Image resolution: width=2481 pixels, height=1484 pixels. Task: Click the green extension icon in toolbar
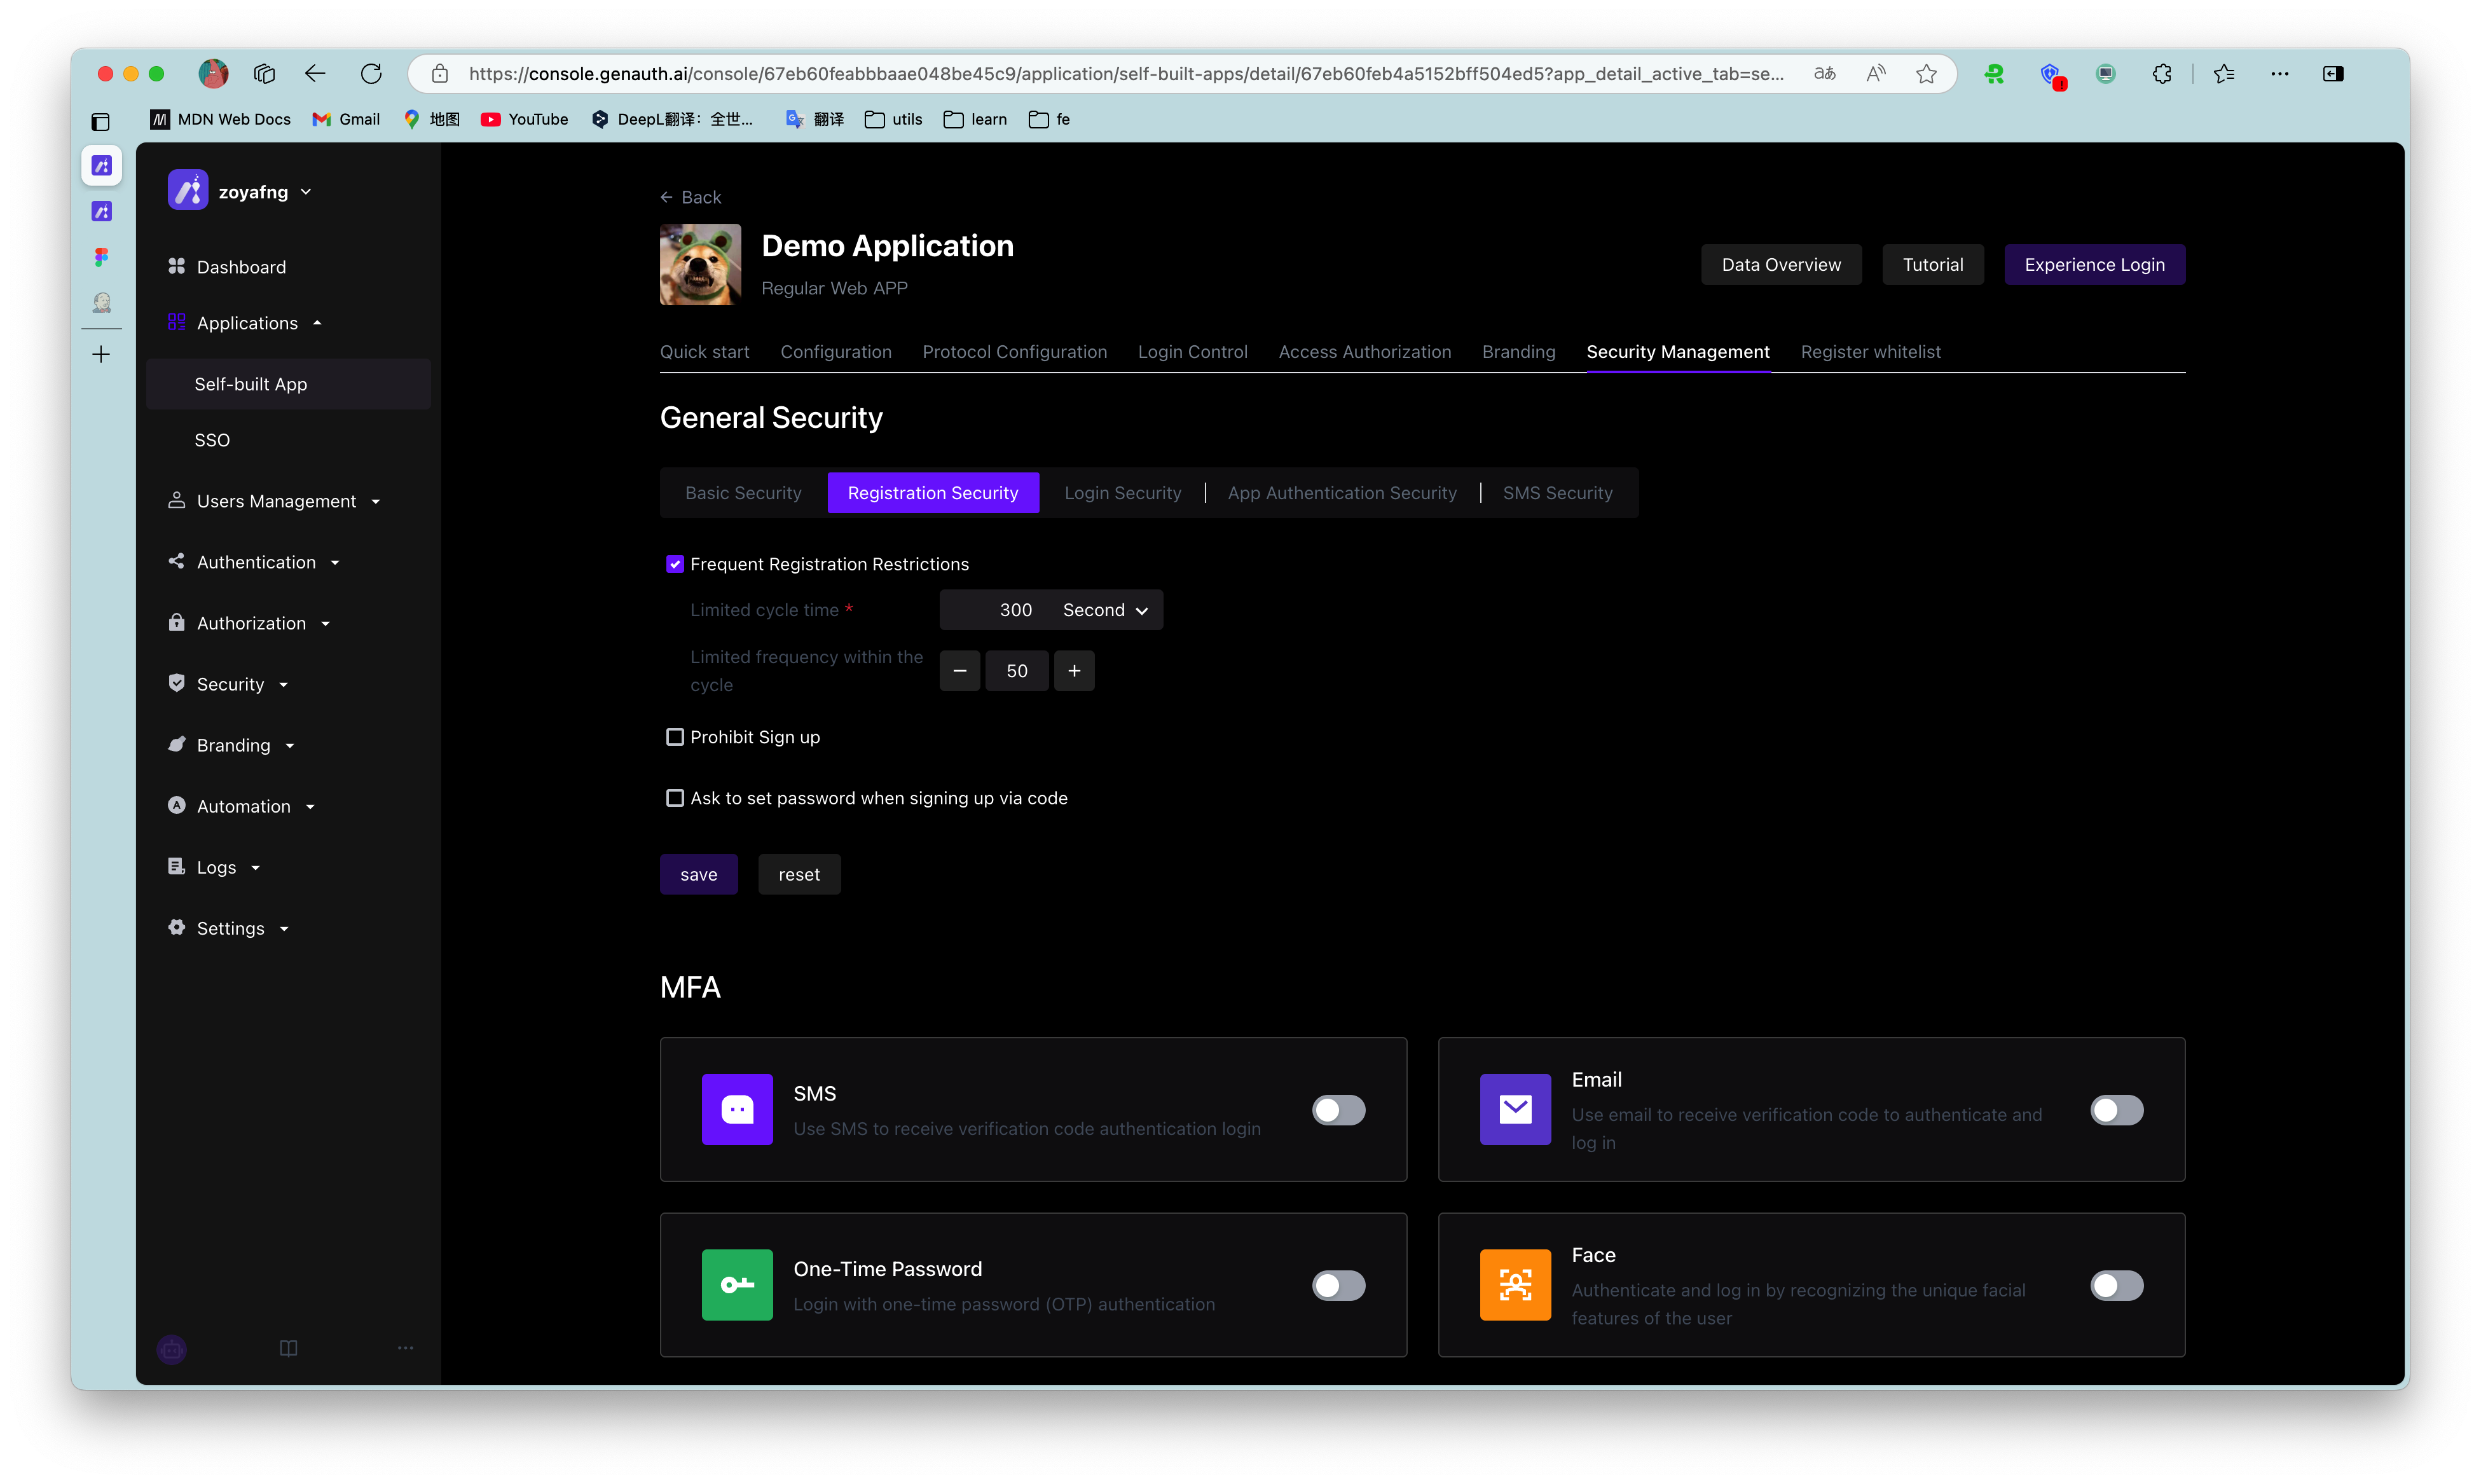coord(1994,73)
